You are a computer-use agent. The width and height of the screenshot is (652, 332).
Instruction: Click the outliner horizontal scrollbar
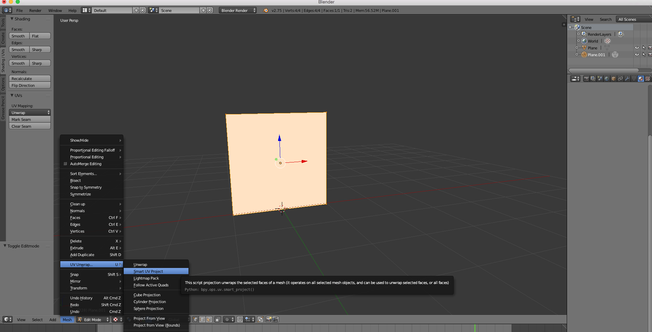point(604,70)
